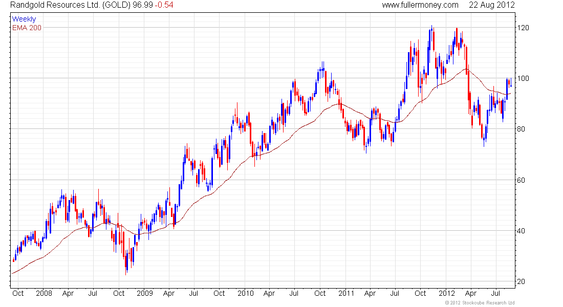Image resolution: width=563 pixels, height=307 pixels.
Task: Click the -0.54 price change value
Action: click(164, 5)
